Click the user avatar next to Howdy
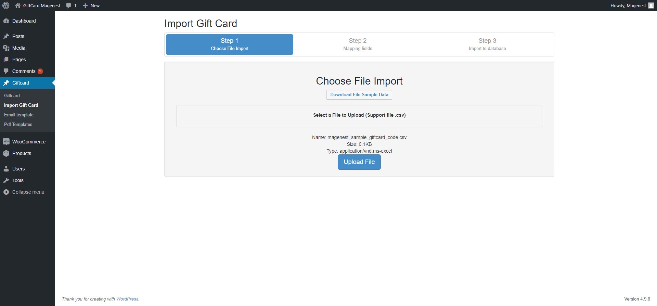 click(651, 5)
